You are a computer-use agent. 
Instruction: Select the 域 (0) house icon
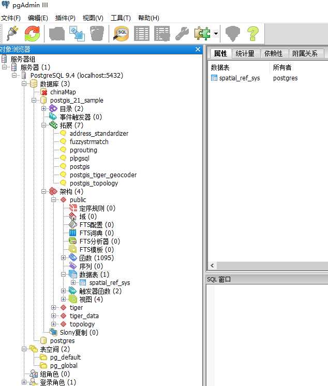pos(73,217)
